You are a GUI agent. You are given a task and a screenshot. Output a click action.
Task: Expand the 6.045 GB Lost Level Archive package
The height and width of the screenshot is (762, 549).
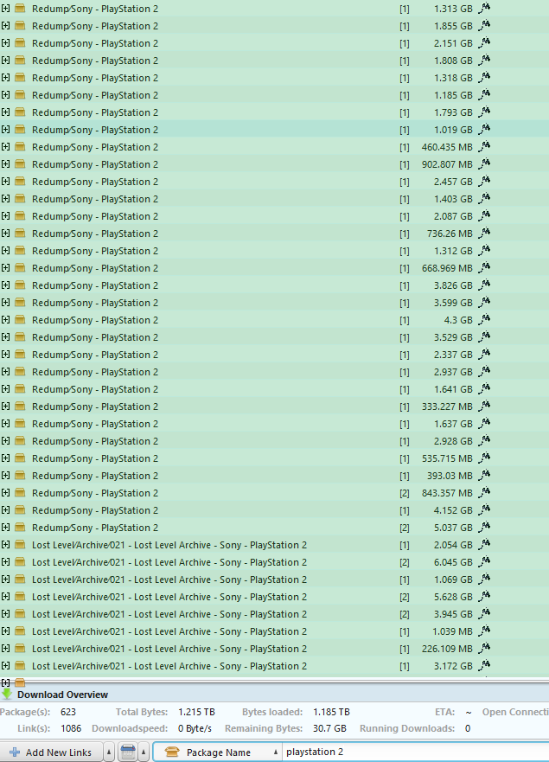pyautogui.click(x=5, y=562)
